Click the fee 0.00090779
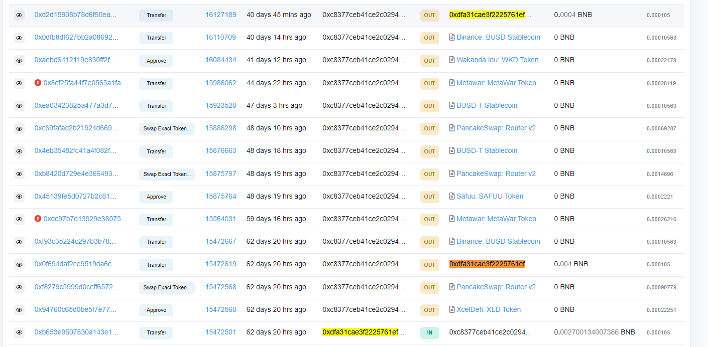Viewport: 708px width, 347px height. (661, 287)
